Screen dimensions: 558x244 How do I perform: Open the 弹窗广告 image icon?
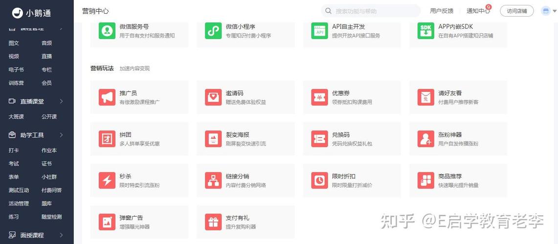click(x=107, y=222)
